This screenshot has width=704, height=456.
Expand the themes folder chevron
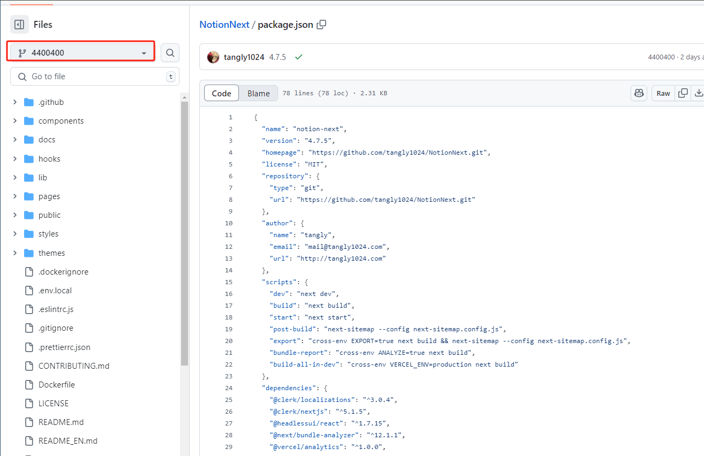pos(15,253)
